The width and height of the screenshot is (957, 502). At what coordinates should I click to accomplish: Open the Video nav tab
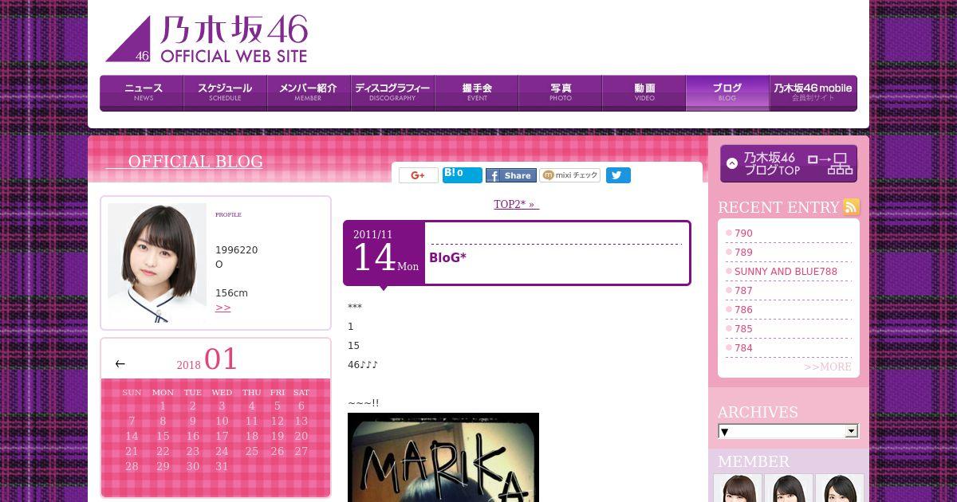[x=644, y=92]
